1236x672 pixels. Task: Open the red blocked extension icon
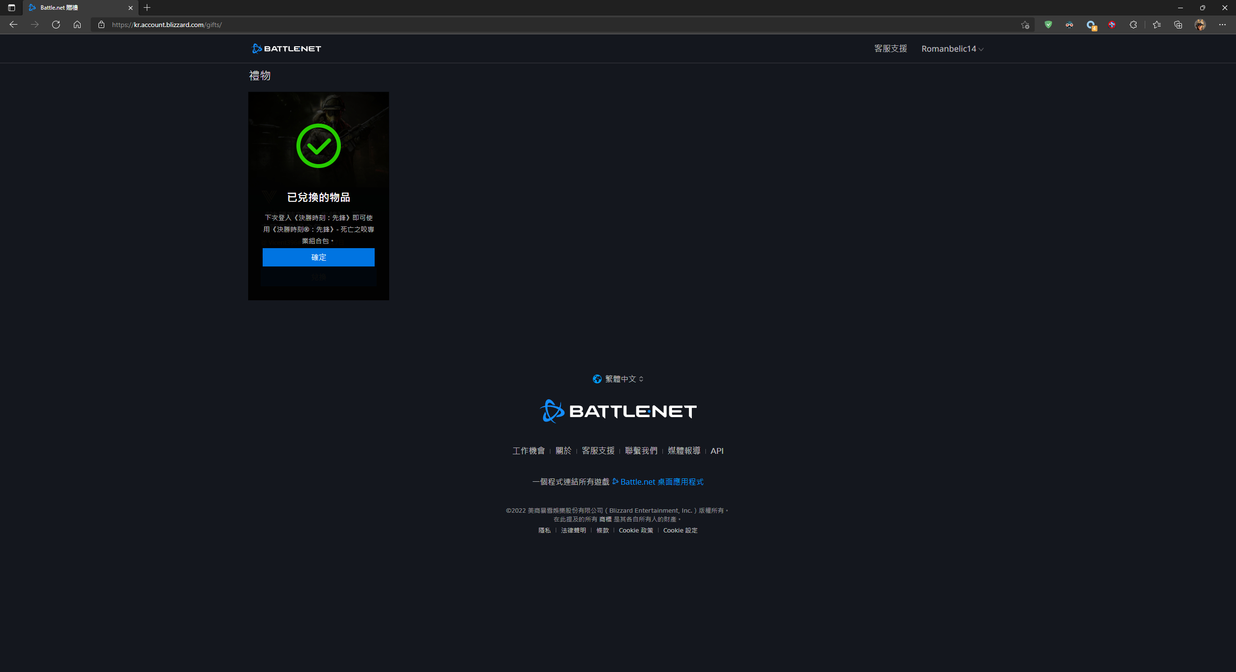pos(1112,25)
